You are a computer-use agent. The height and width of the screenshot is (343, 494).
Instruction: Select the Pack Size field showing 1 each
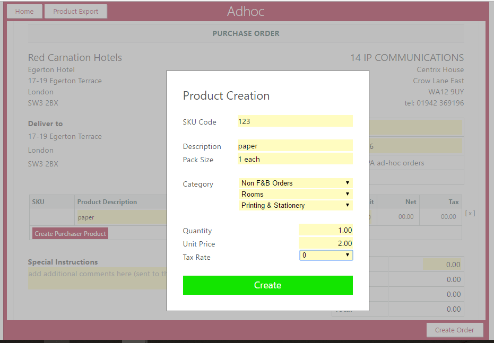(x=295, y=159)
